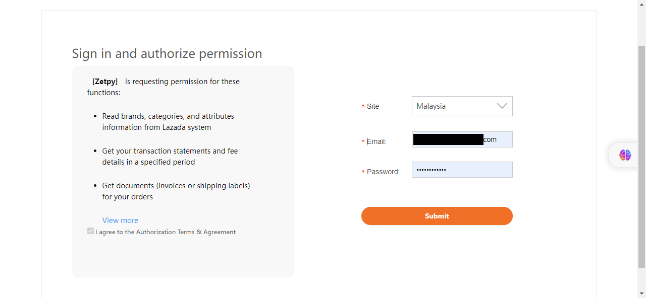
Task: Toggle the Authorization Terms agreement checkbox
Action: pyautogui.click(x=91, y=231)
